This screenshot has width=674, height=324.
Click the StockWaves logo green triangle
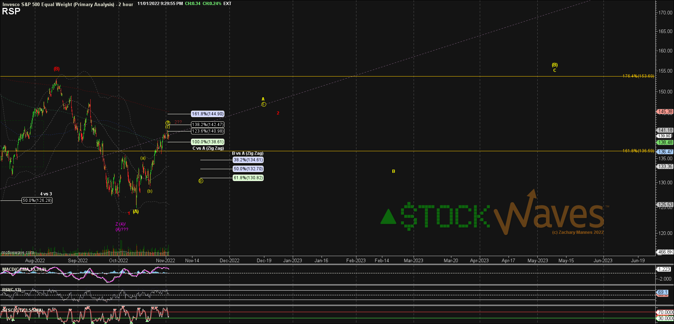(388, 217)
